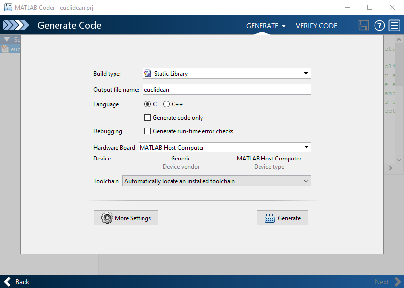Click the Save project disk icon
The width and height of the screenshot is (404, 288).
point(364,25)
